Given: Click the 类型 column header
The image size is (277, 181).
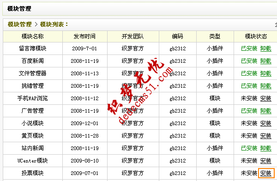Looking at the screenshot, I should point(215,36).
